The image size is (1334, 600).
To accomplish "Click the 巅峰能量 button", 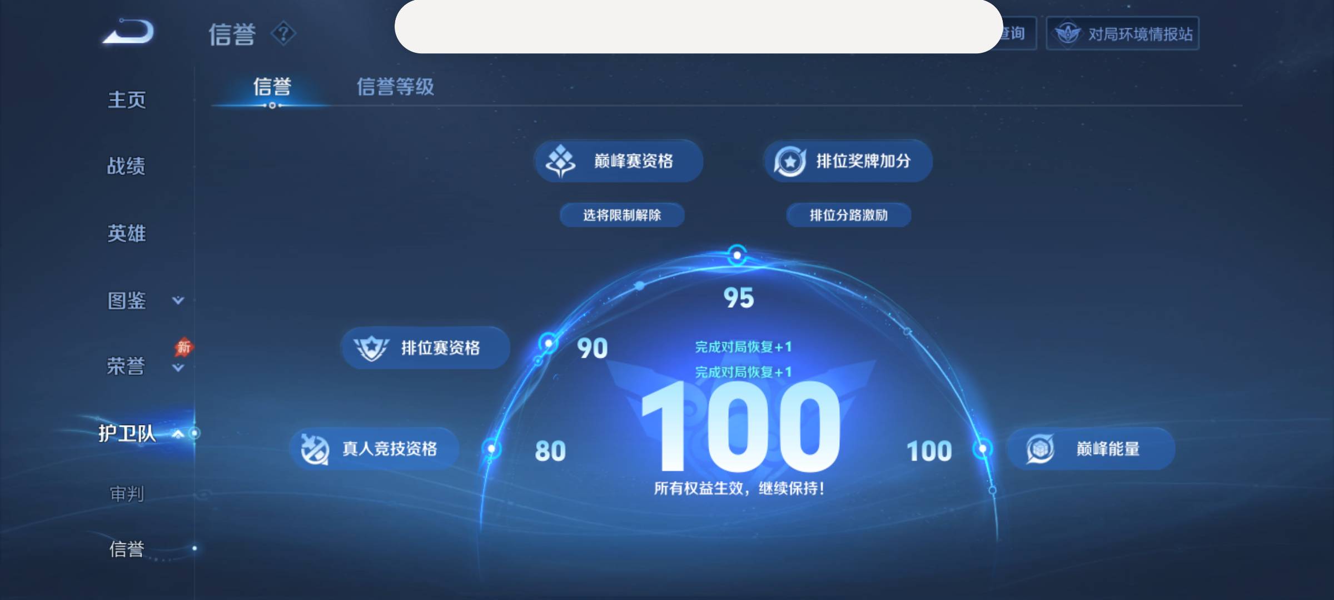I will (x=1091, y=448).
